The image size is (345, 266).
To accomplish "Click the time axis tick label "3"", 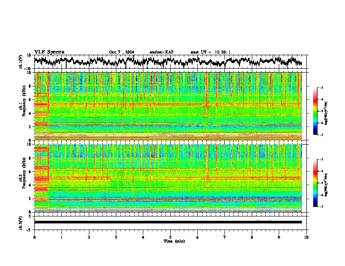I will [116, 237].
